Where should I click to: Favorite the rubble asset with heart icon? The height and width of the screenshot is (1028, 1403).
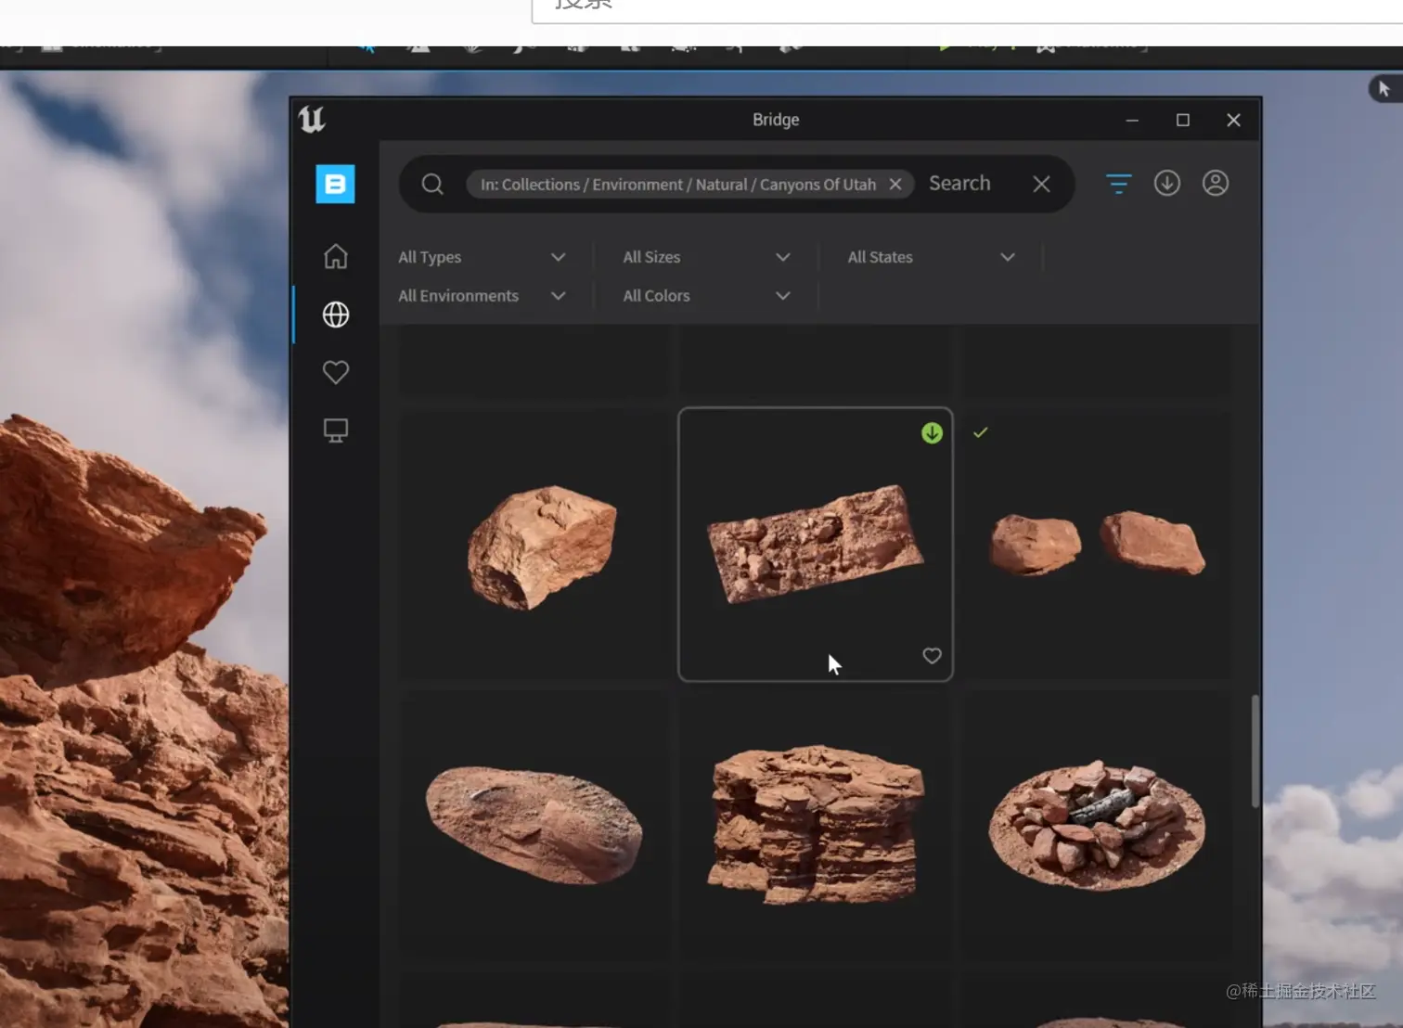tap(932, 656)
